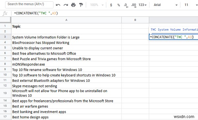This screenshot has width=198, height=120.
Task: Open the 100% zoom dropdown
Action: coord(97,5)
